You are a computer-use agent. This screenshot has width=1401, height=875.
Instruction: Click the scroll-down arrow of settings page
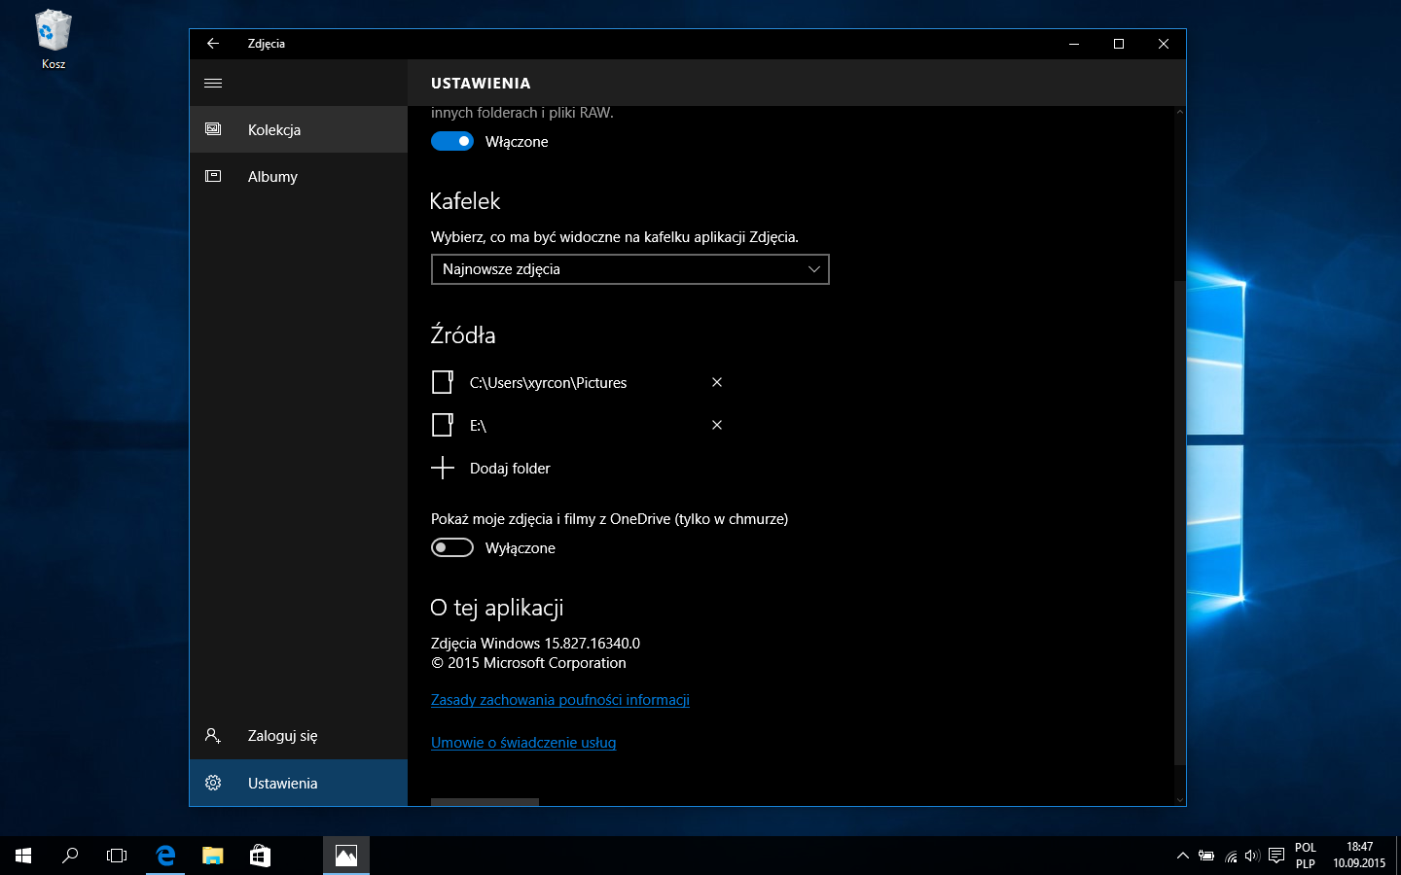(1180, 800)
